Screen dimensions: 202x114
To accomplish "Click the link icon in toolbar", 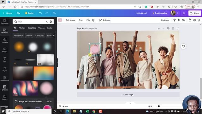I will [x=183, y=20].
